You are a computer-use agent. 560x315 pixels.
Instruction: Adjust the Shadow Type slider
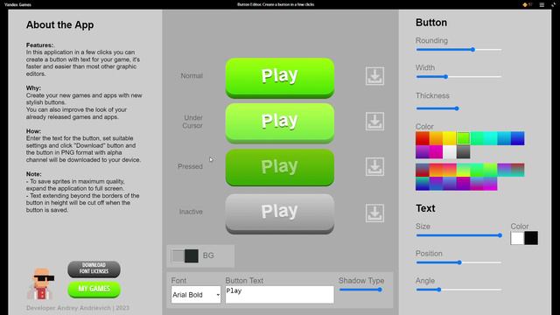360,290
